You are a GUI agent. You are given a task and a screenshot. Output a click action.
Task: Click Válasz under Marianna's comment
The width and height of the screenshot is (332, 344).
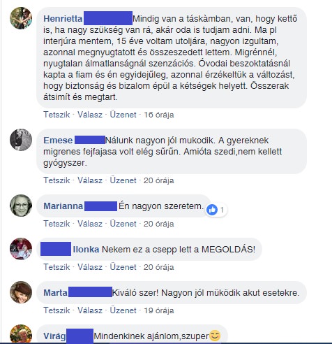pyautogui.click(x=90, y=224)
